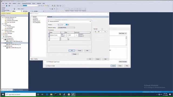
Task: Click Cancel in the New Module dialog
Action: tap(98, 59)
